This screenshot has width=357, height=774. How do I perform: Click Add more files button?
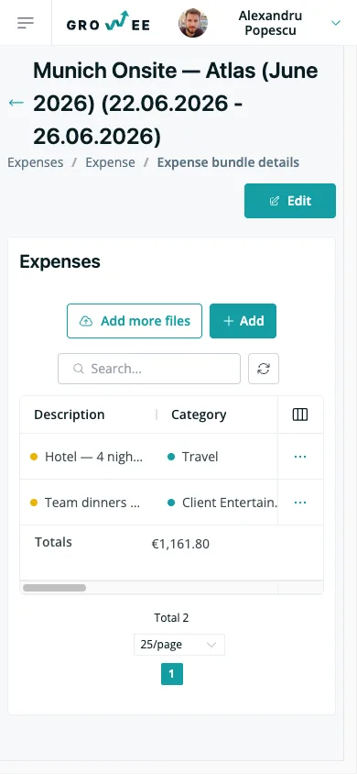(x=135, y=321)
